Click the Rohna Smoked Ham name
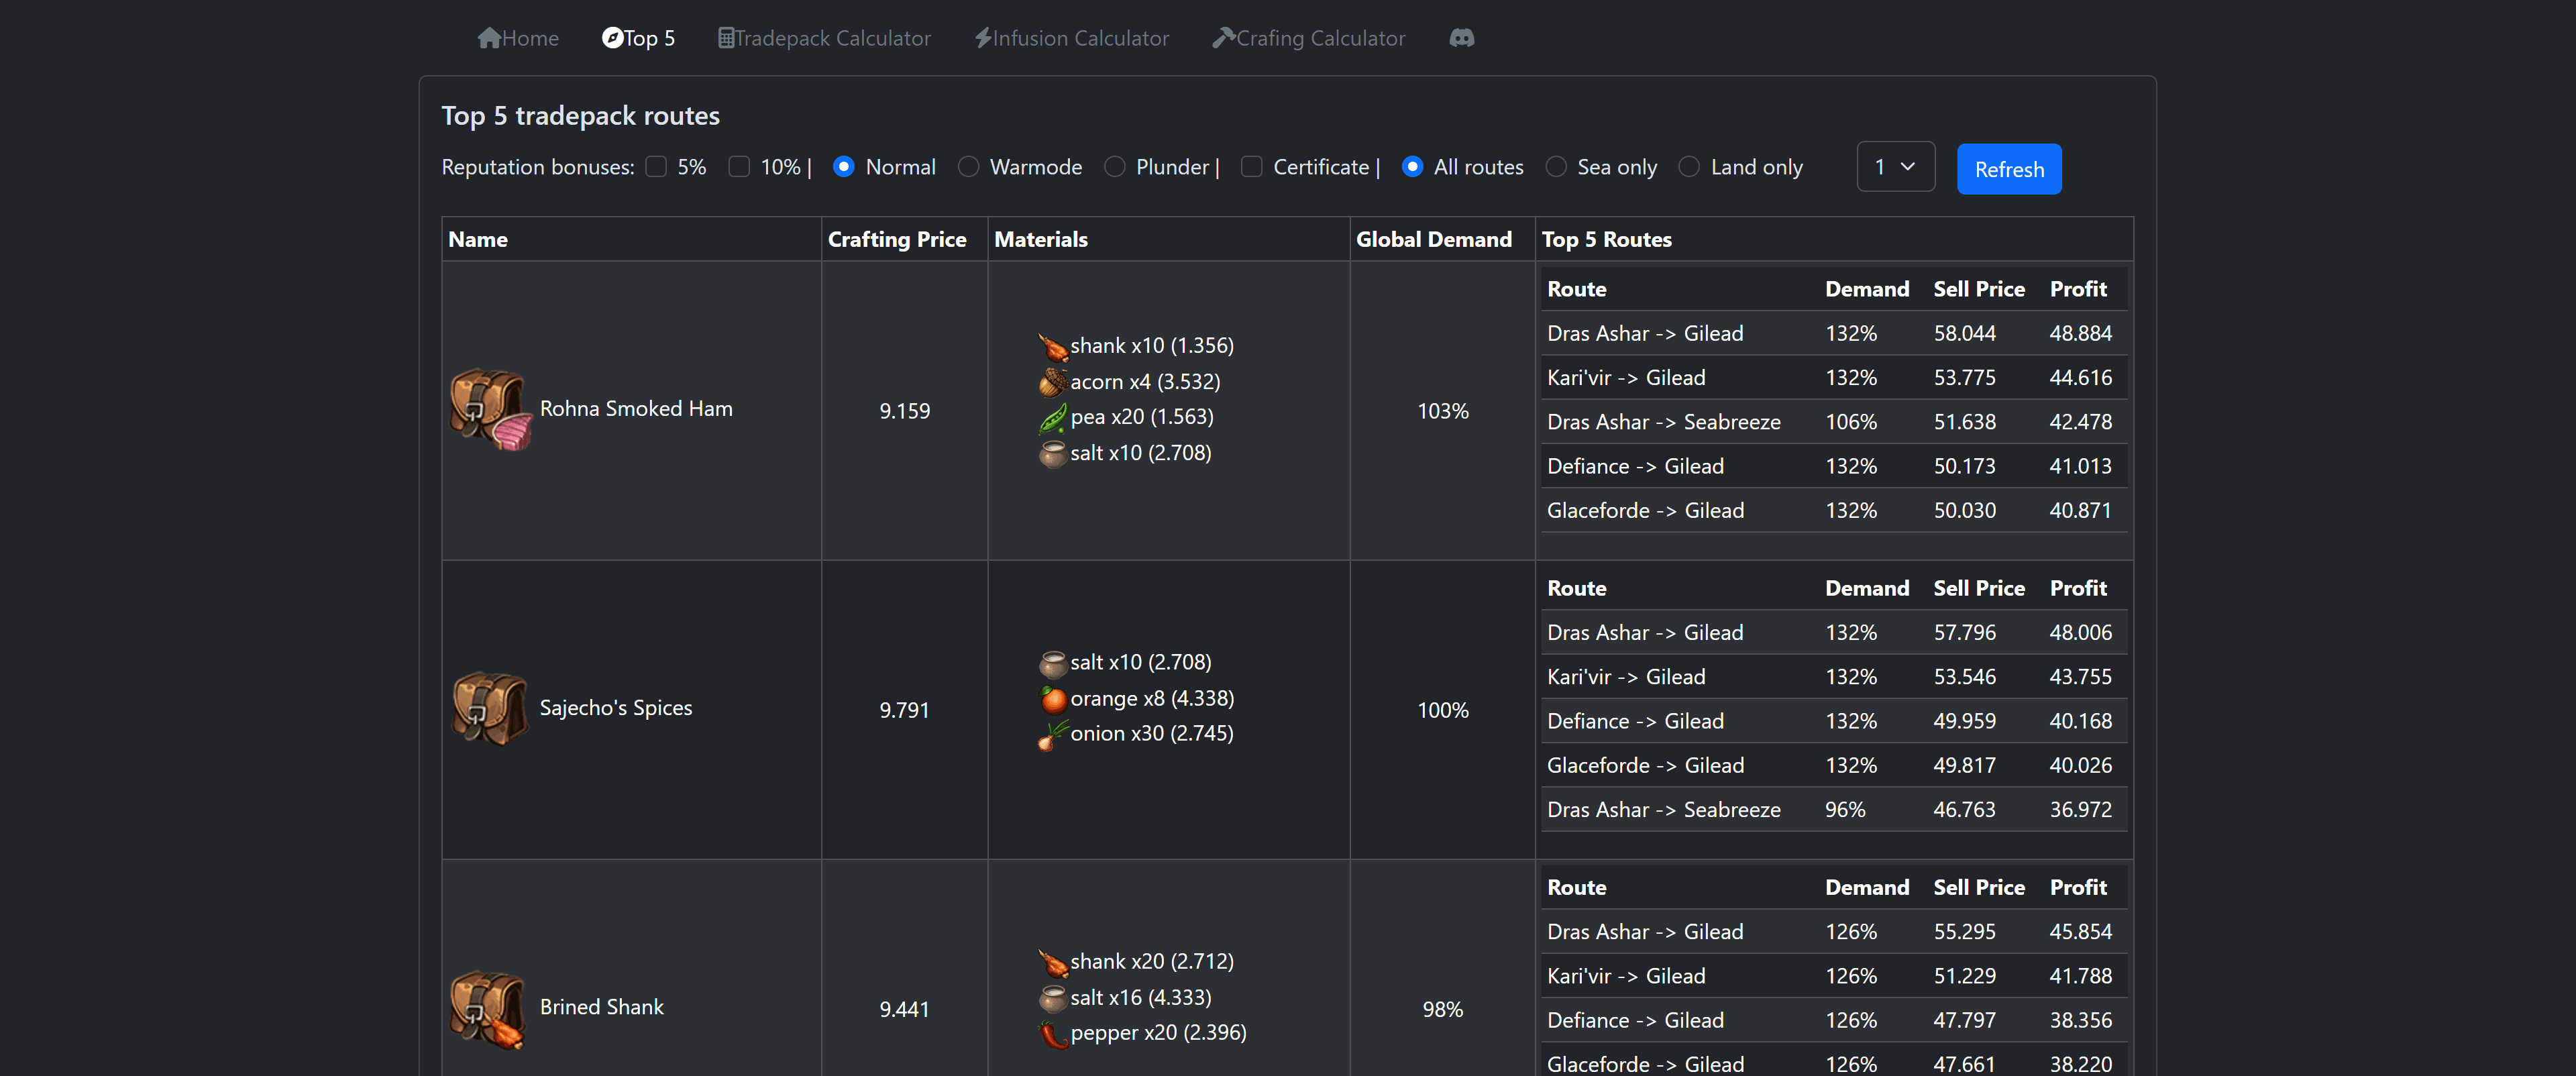2576x1076 pixels. 636,409
